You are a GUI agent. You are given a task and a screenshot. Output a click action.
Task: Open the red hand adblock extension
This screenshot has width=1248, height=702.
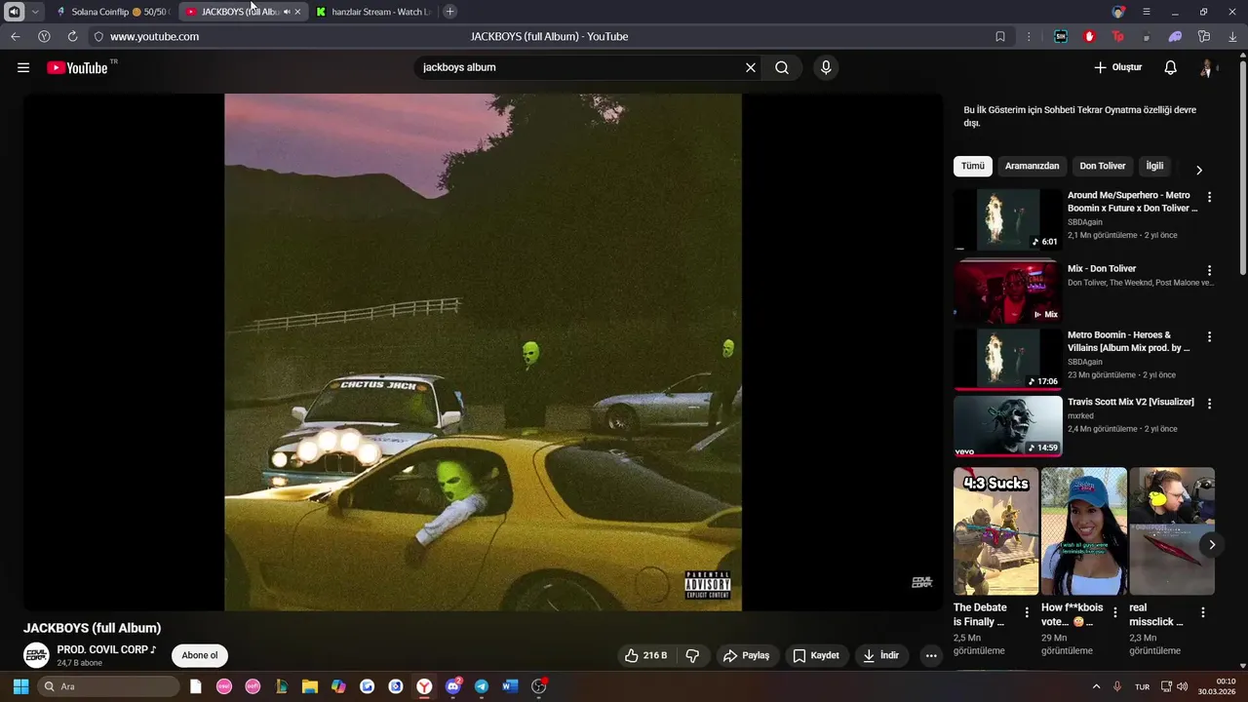coord(1089,37)
